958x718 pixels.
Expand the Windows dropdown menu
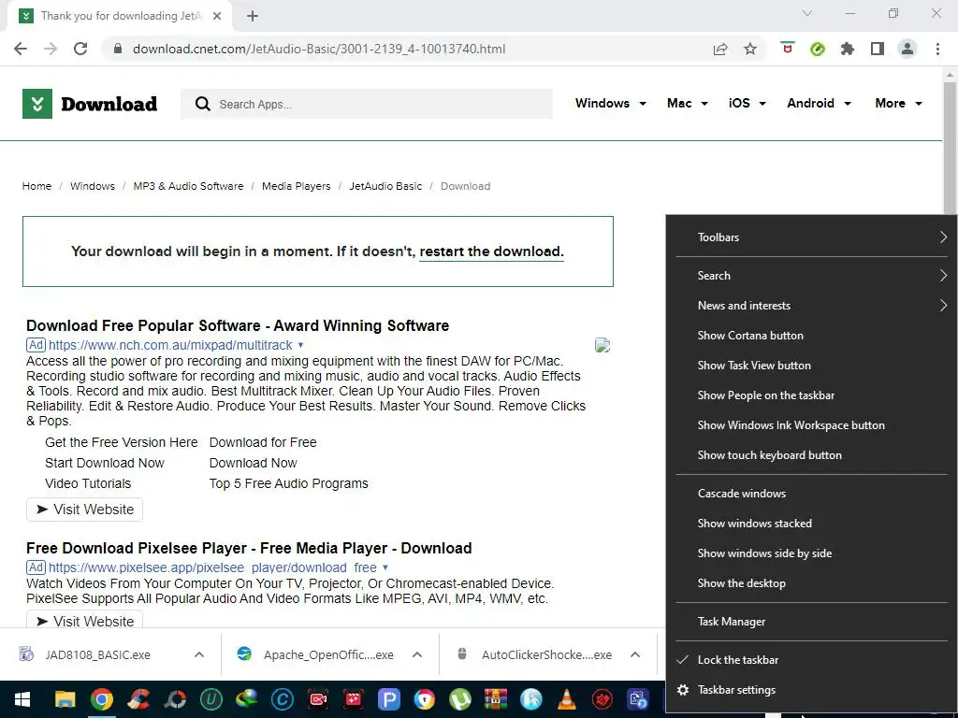point(610,103)
